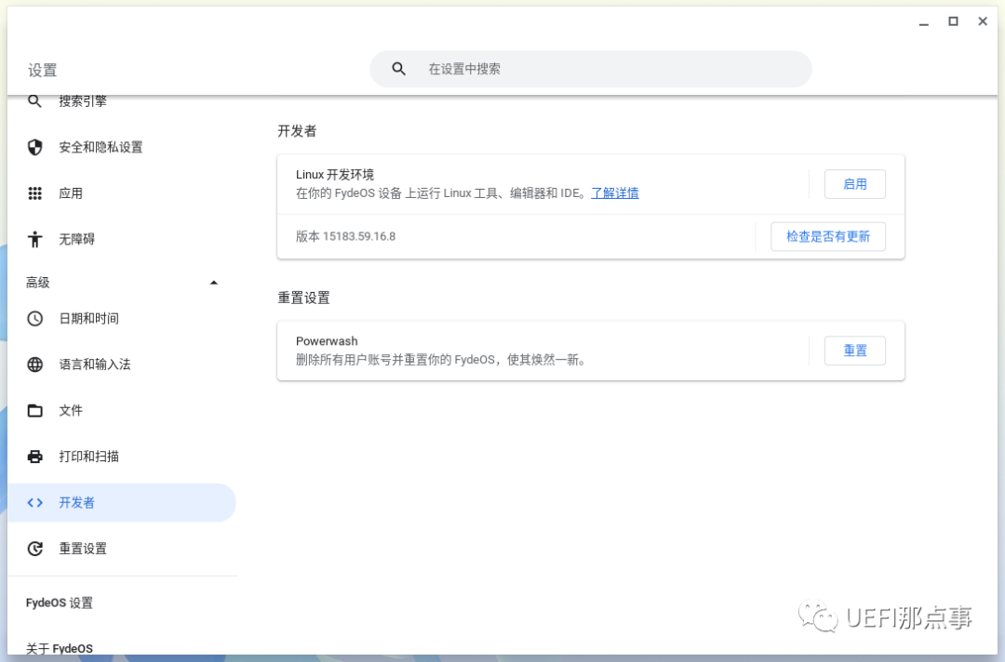Maximize the Settings window
This screenshot has height=662, width=1005.
tap(953, 21)
